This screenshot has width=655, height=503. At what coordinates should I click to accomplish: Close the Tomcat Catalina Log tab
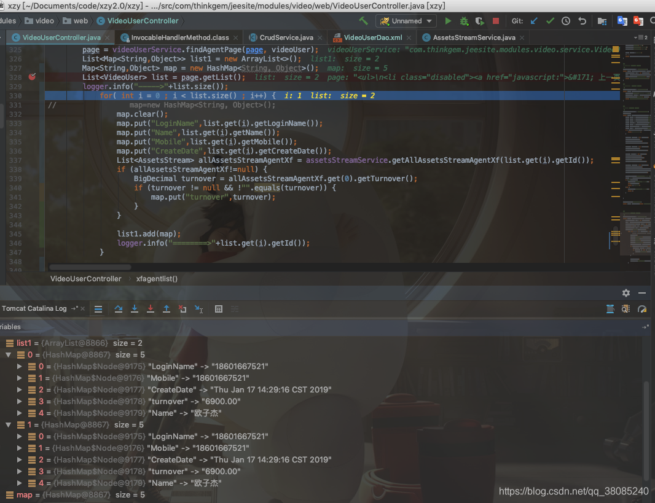pyautogui.click(x=83, y=308)
